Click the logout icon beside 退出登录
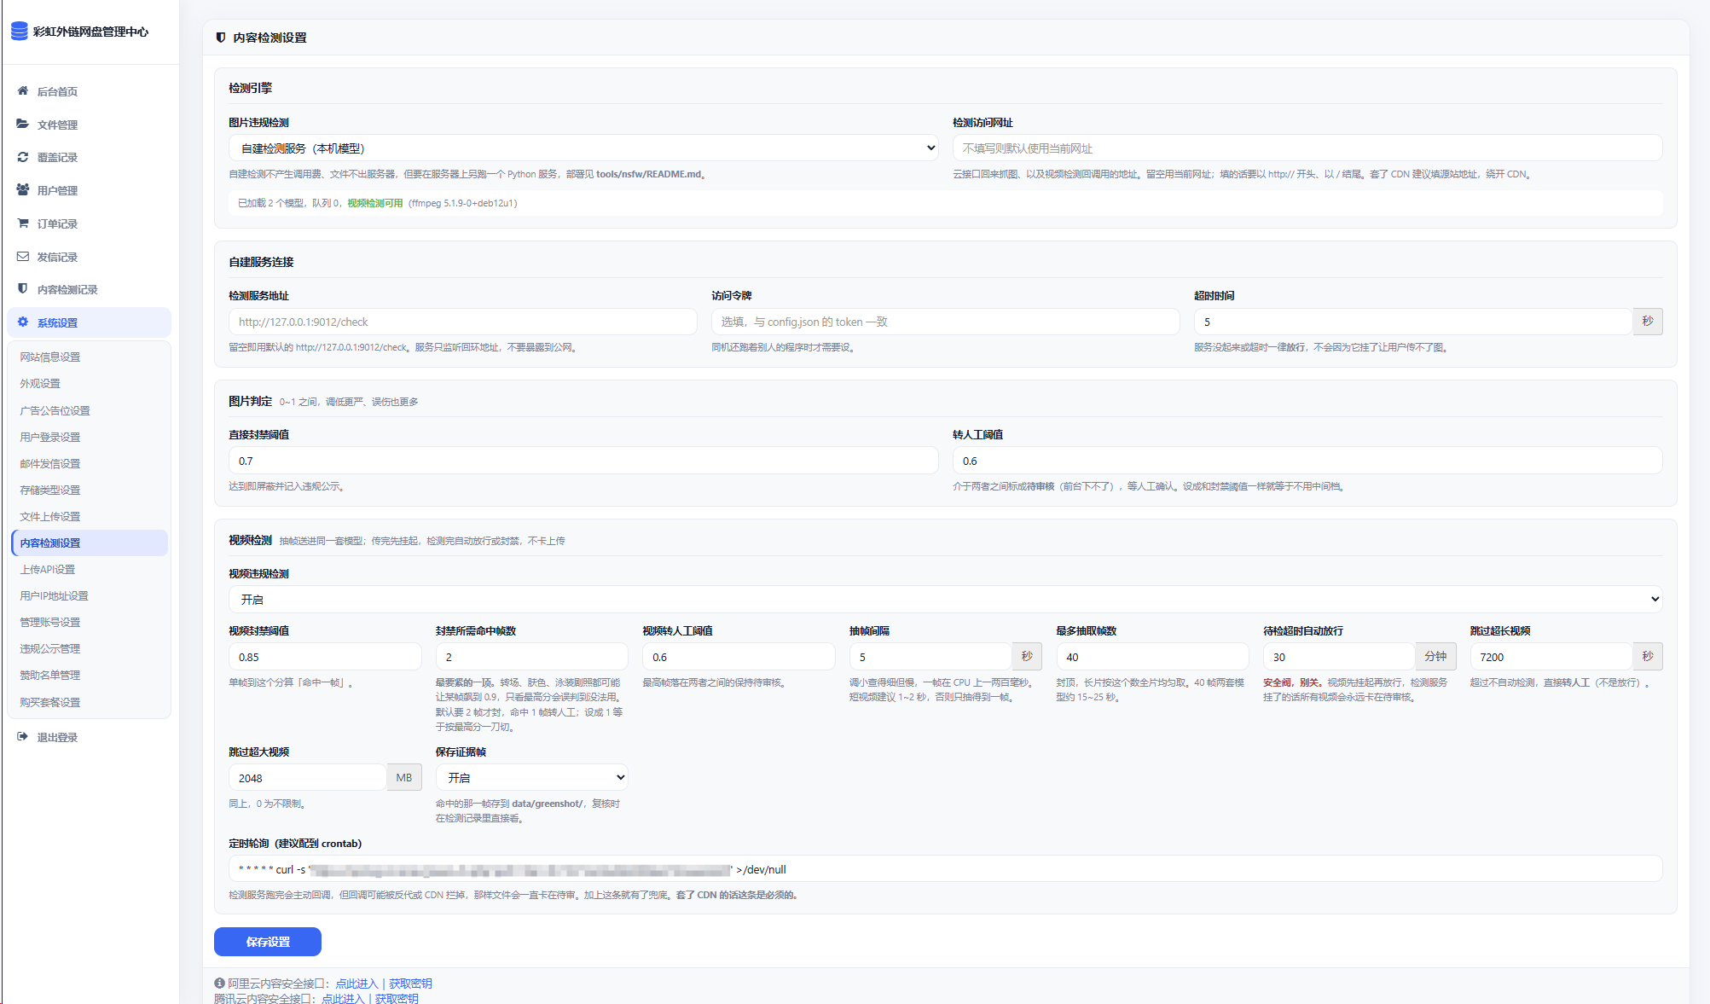1710x1004 pixels. [23, 736]
